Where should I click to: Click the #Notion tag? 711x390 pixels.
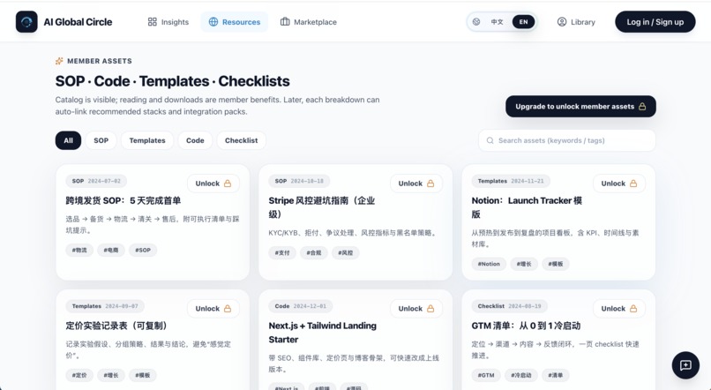pos(489,264)
